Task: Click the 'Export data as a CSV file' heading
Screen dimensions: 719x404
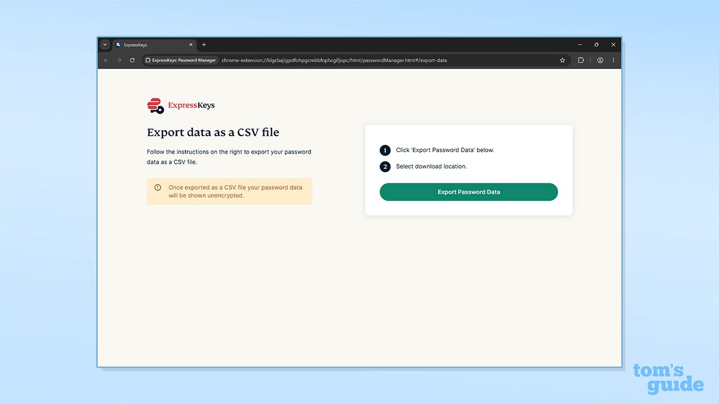Action: [x=213, y=132]
